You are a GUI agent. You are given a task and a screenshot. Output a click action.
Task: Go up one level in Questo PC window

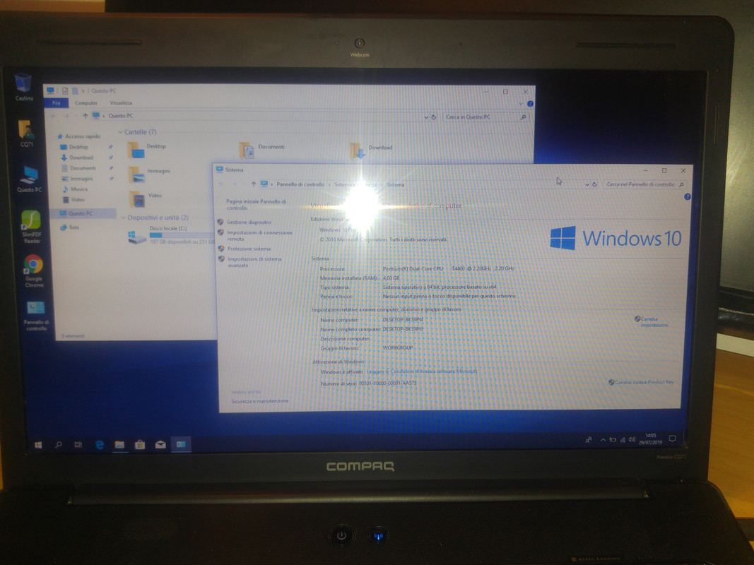pyautogui.click(x=85, y=116)
